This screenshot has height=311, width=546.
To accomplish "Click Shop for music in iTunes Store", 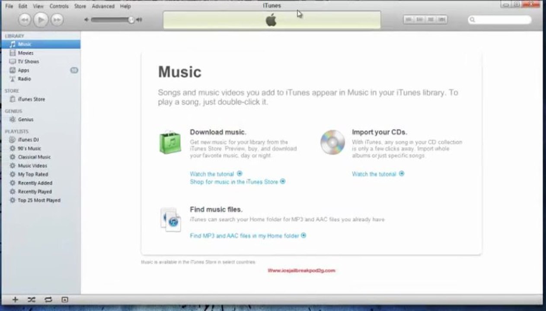I will point(237,182).
